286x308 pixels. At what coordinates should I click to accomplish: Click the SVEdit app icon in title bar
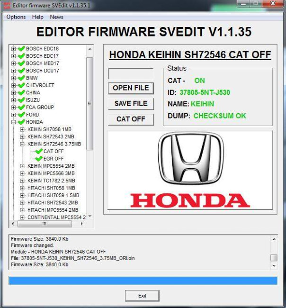(7, 6)
